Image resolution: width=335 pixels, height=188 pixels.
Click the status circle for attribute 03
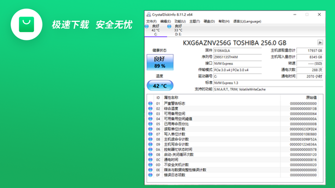150,114
